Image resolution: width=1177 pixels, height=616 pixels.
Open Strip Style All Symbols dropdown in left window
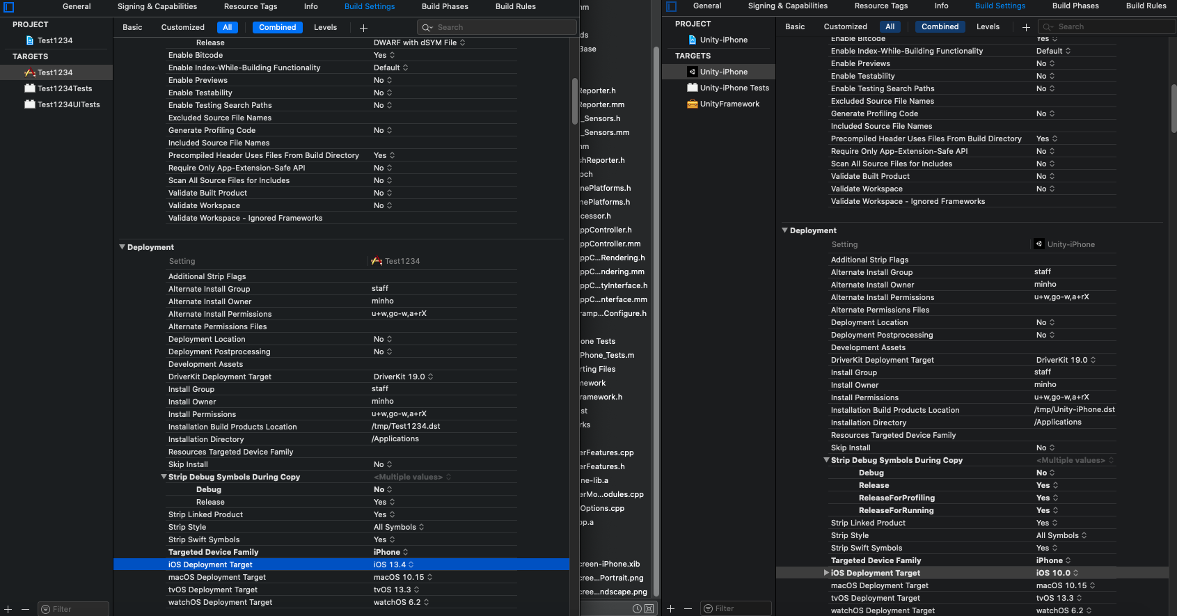click(399, 527)
